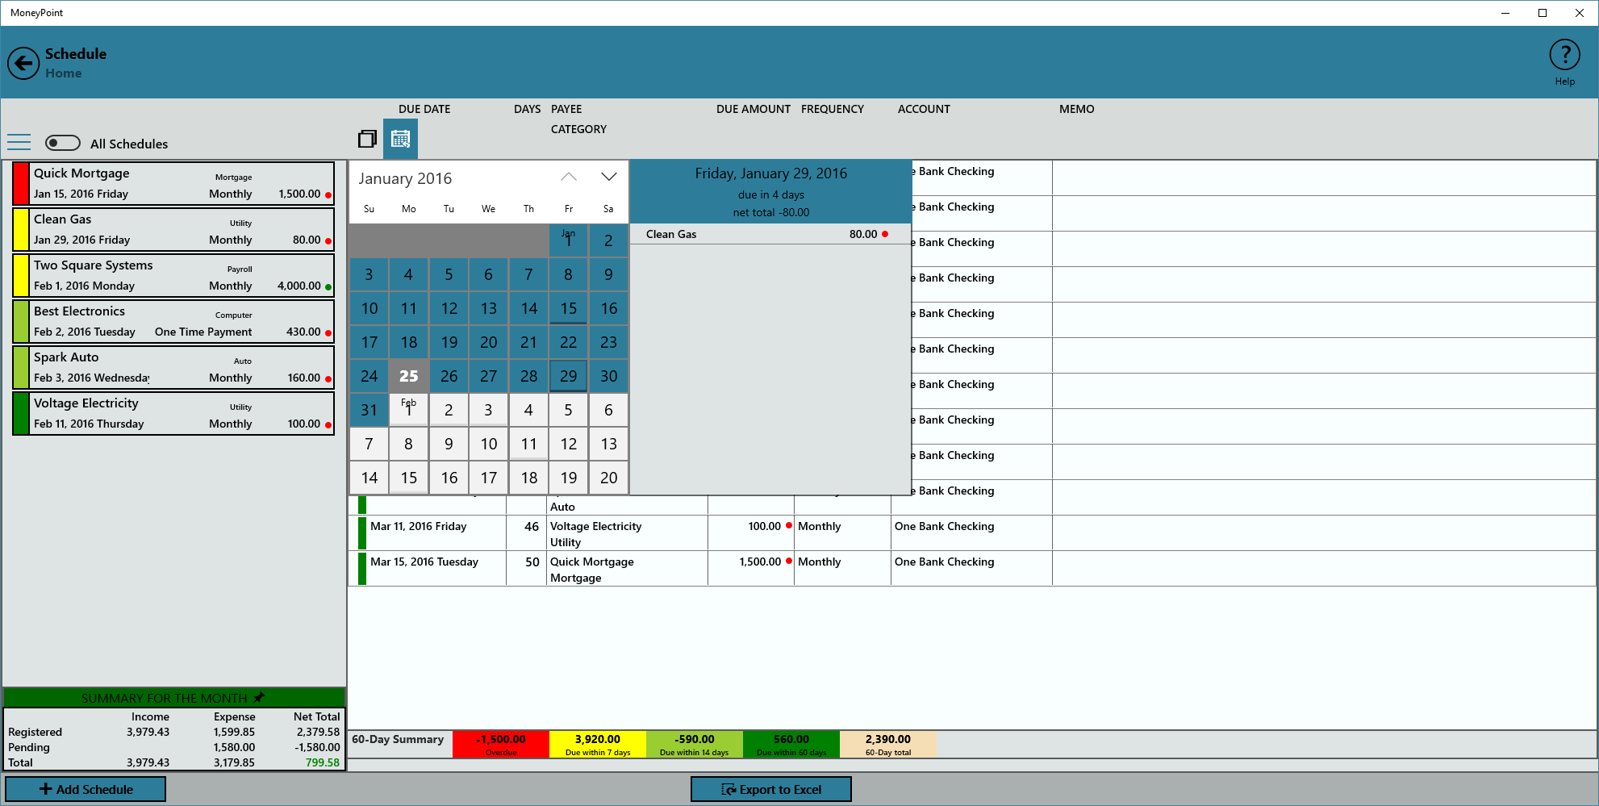Select January 22 in the calendar
This screenshot has height=806, width=1599.
pos(569,342)
